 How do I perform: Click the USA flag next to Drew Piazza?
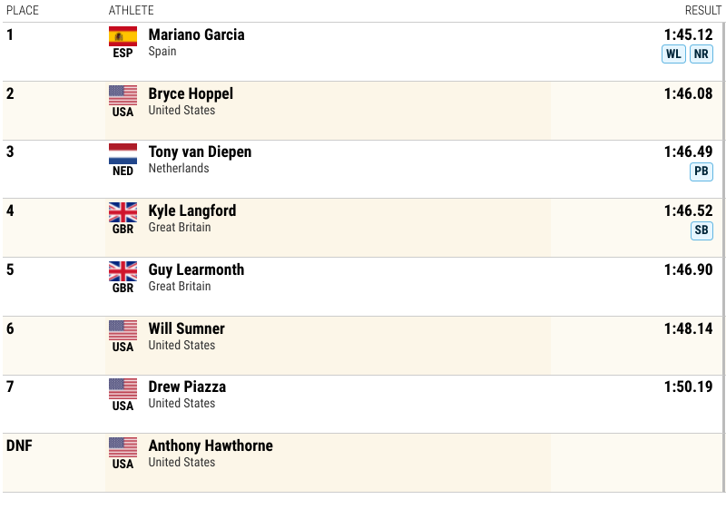pos(123,388)
